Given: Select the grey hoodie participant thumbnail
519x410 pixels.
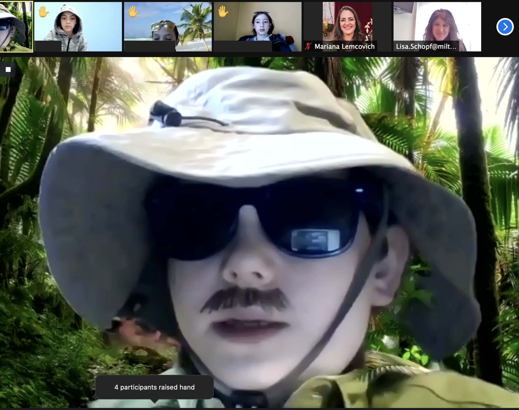Looking at the screenshot, I should (78, 27).
